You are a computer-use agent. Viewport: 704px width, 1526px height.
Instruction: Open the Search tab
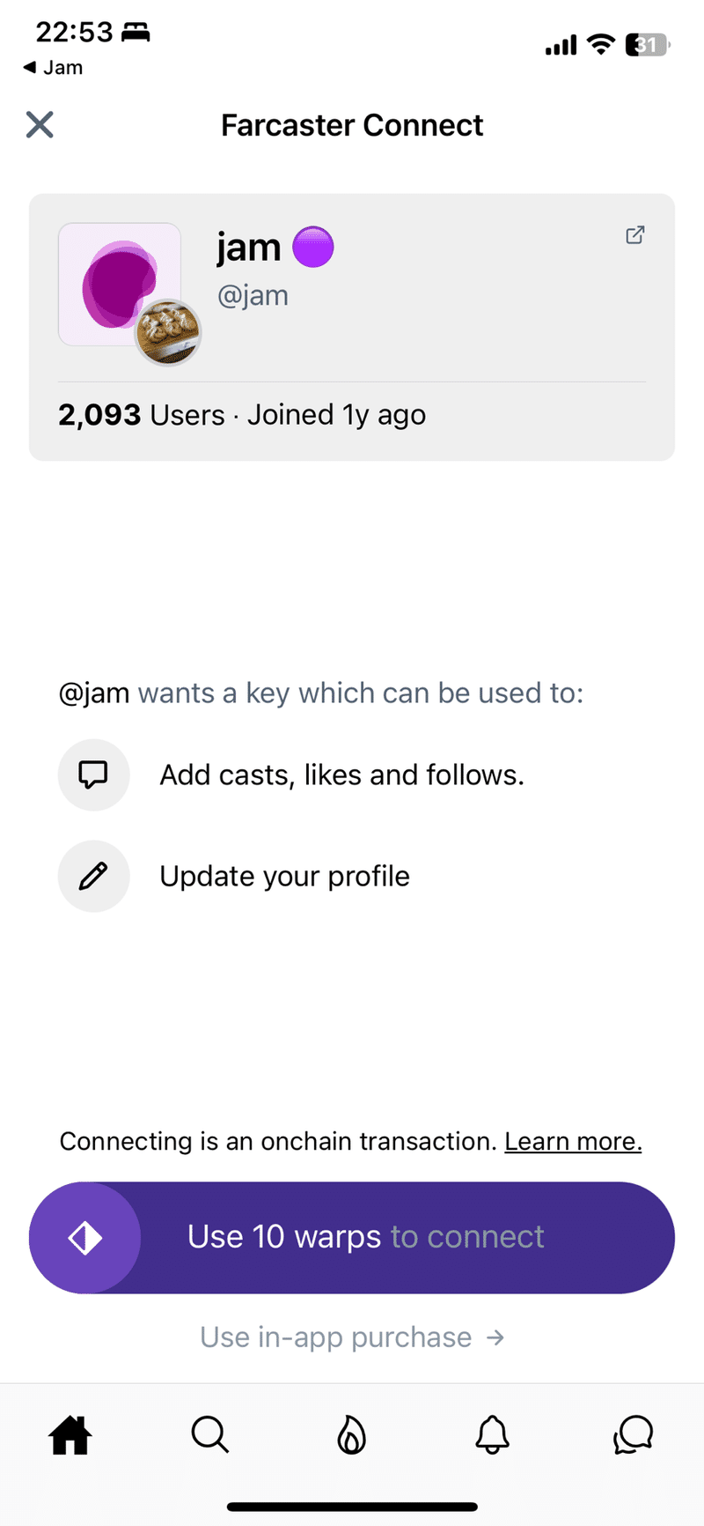210,1435
